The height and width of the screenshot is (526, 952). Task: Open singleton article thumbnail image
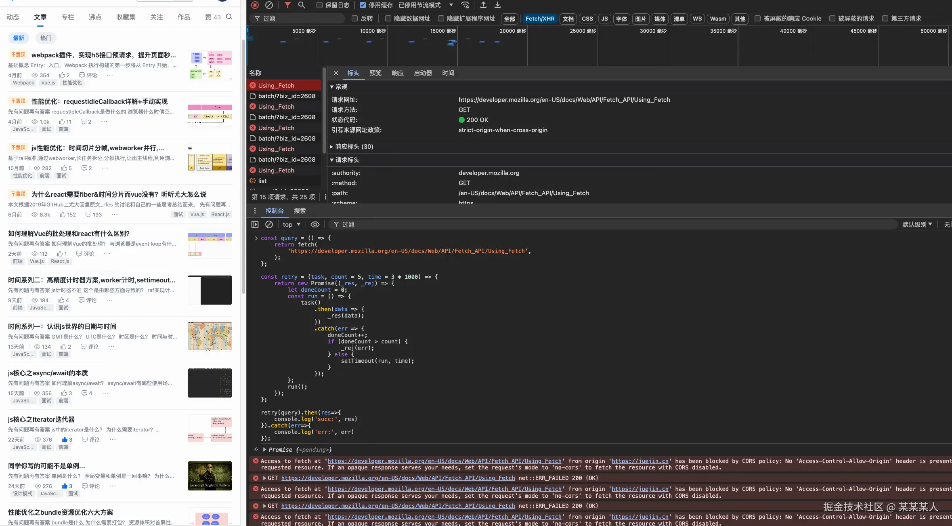tap(210, 476)
